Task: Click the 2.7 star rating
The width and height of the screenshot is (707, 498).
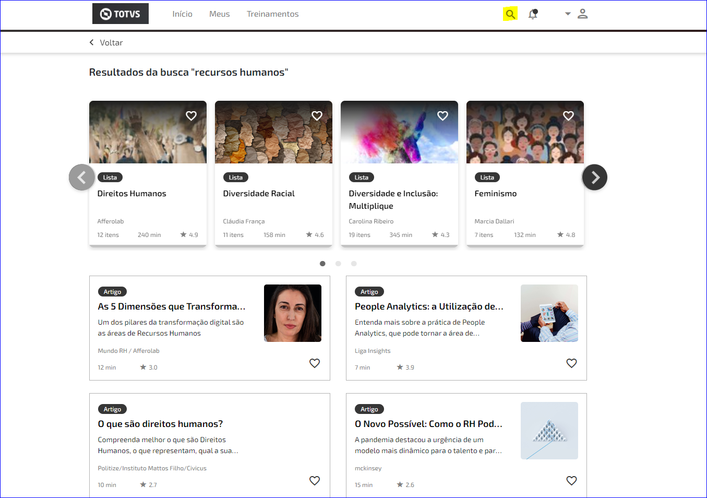Action: 148,485
